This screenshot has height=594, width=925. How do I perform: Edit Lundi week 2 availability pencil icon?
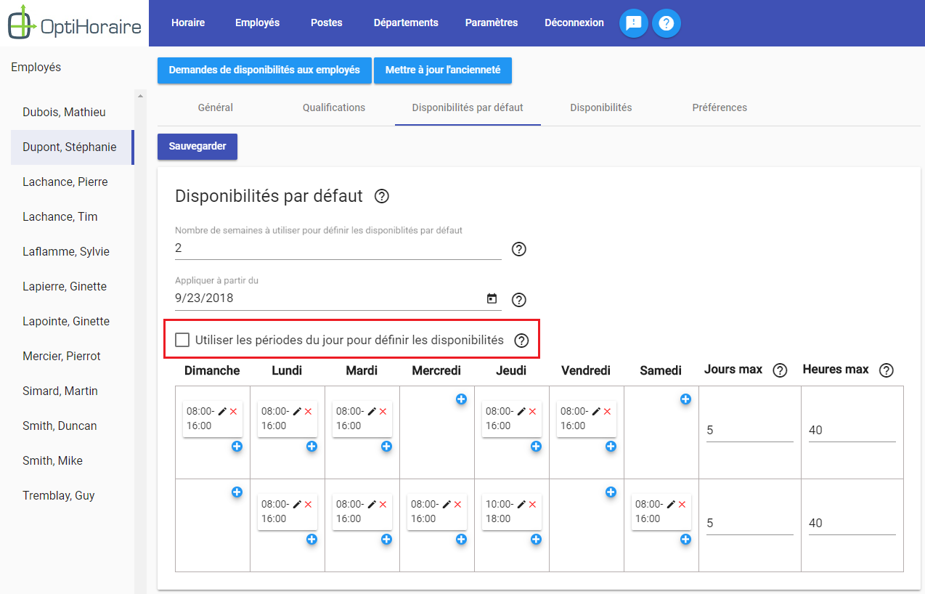pyautogui.click(x=297, y=504)
